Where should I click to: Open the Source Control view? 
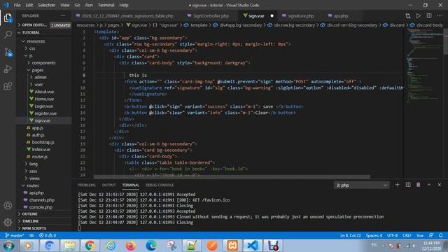[x=8, y=52]
